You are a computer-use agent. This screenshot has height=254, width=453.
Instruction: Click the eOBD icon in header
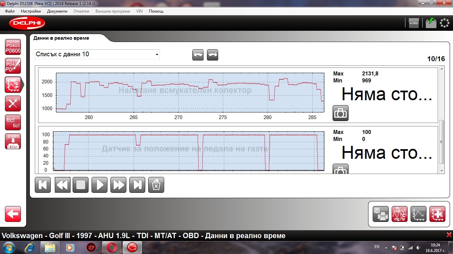414,23
